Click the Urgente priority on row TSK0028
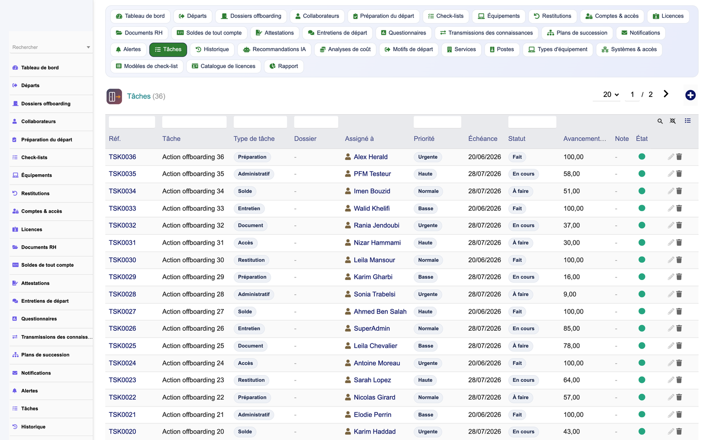The image size is (711, 440). pos(428,294)
